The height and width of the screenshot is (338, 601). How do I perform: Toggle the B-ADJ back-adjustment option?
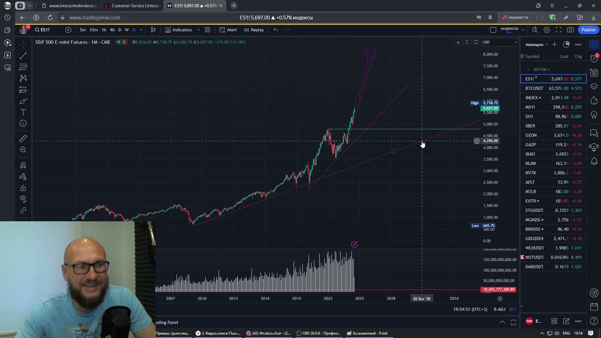tap(500, 309)
